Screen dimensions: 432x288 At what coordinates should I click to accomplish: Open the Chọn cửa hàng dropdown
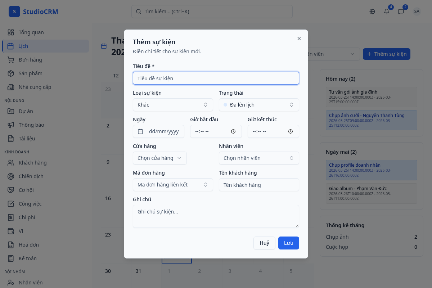coord(160,158)
